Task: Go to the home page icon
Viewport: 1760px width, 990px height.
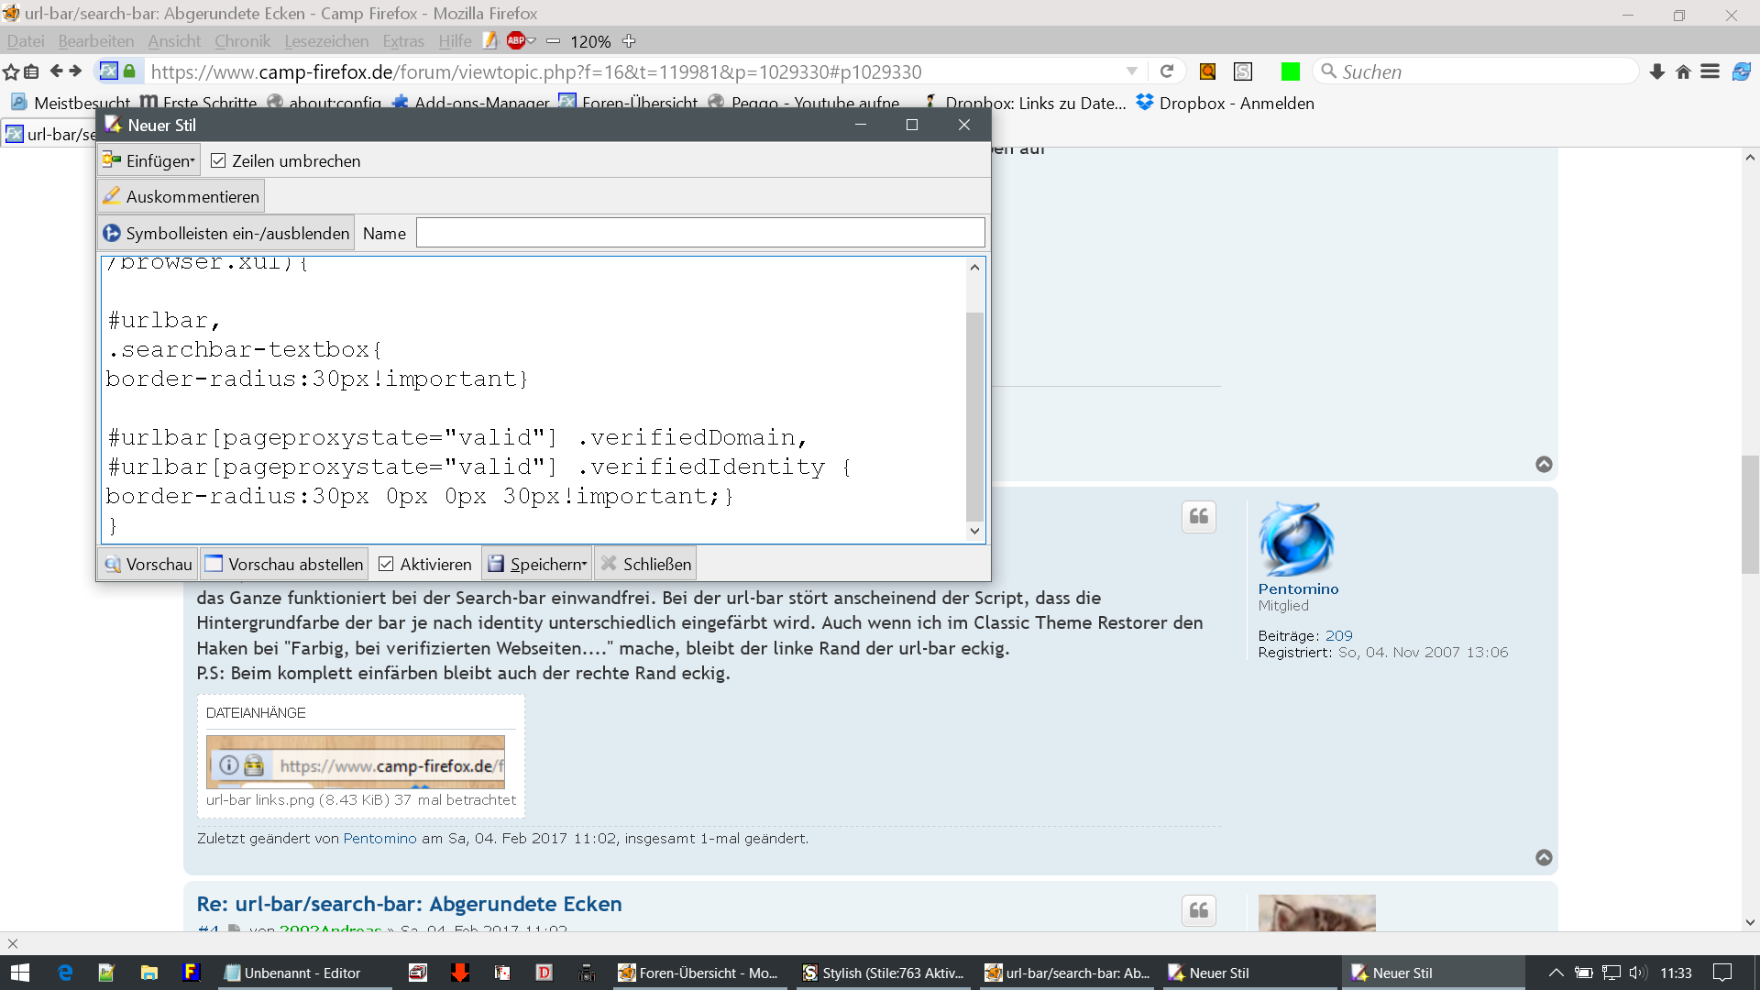Action: pos(1683,71)
